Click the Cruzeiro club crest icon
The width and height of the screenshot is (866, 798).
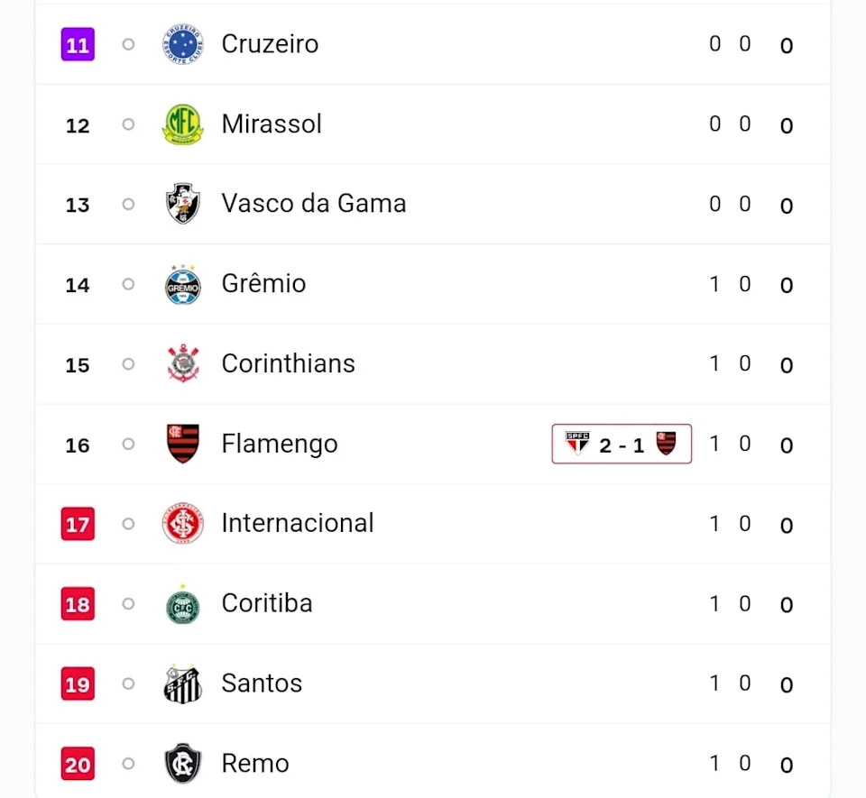click(182, 44)
